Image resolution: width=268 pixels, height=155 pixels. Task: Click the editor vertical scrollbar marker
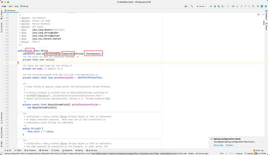pos(264,23)
